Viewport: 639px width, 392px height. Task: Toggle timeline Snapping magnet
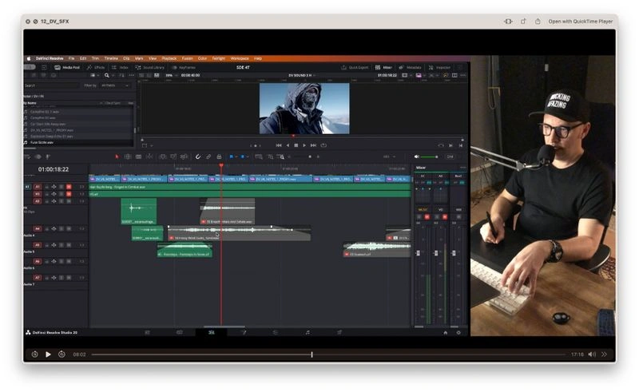(x=198, y=156)
